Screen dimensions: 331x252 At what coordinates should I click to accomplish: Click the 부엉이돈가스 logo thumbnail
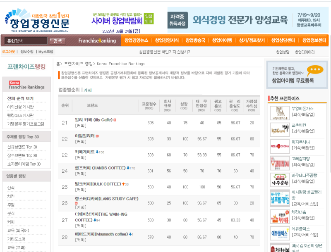pos(280,113)
